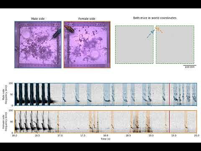Click the 20.0 time tick label
201x151 pixels.
coord(197,135)
